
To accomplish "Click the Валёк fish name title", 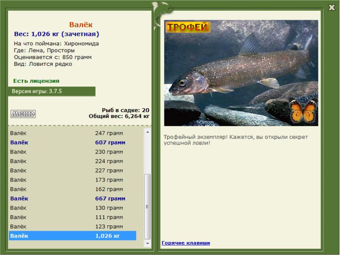I will point(81,25).
